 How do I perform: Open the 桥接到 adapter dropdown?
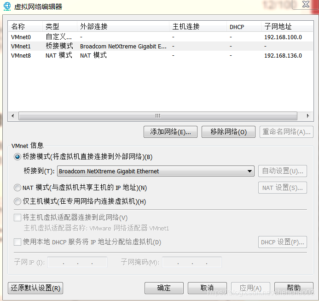coord(156,171)
